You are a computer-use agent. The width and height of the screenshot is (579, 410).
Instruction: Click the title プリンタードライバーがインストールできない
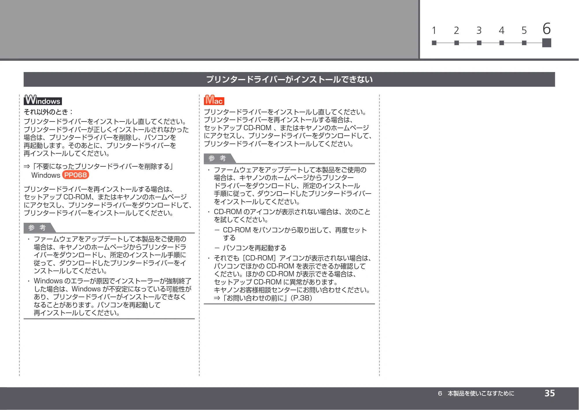[289, 79]
